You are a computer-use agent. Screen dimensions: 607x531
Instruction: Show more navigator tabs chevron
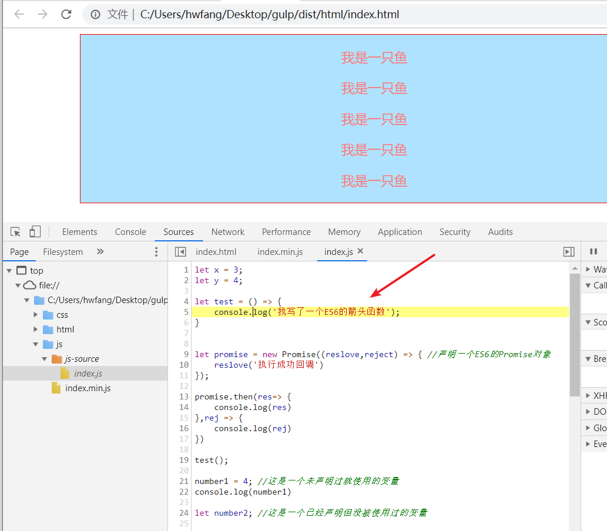point(100,251)
